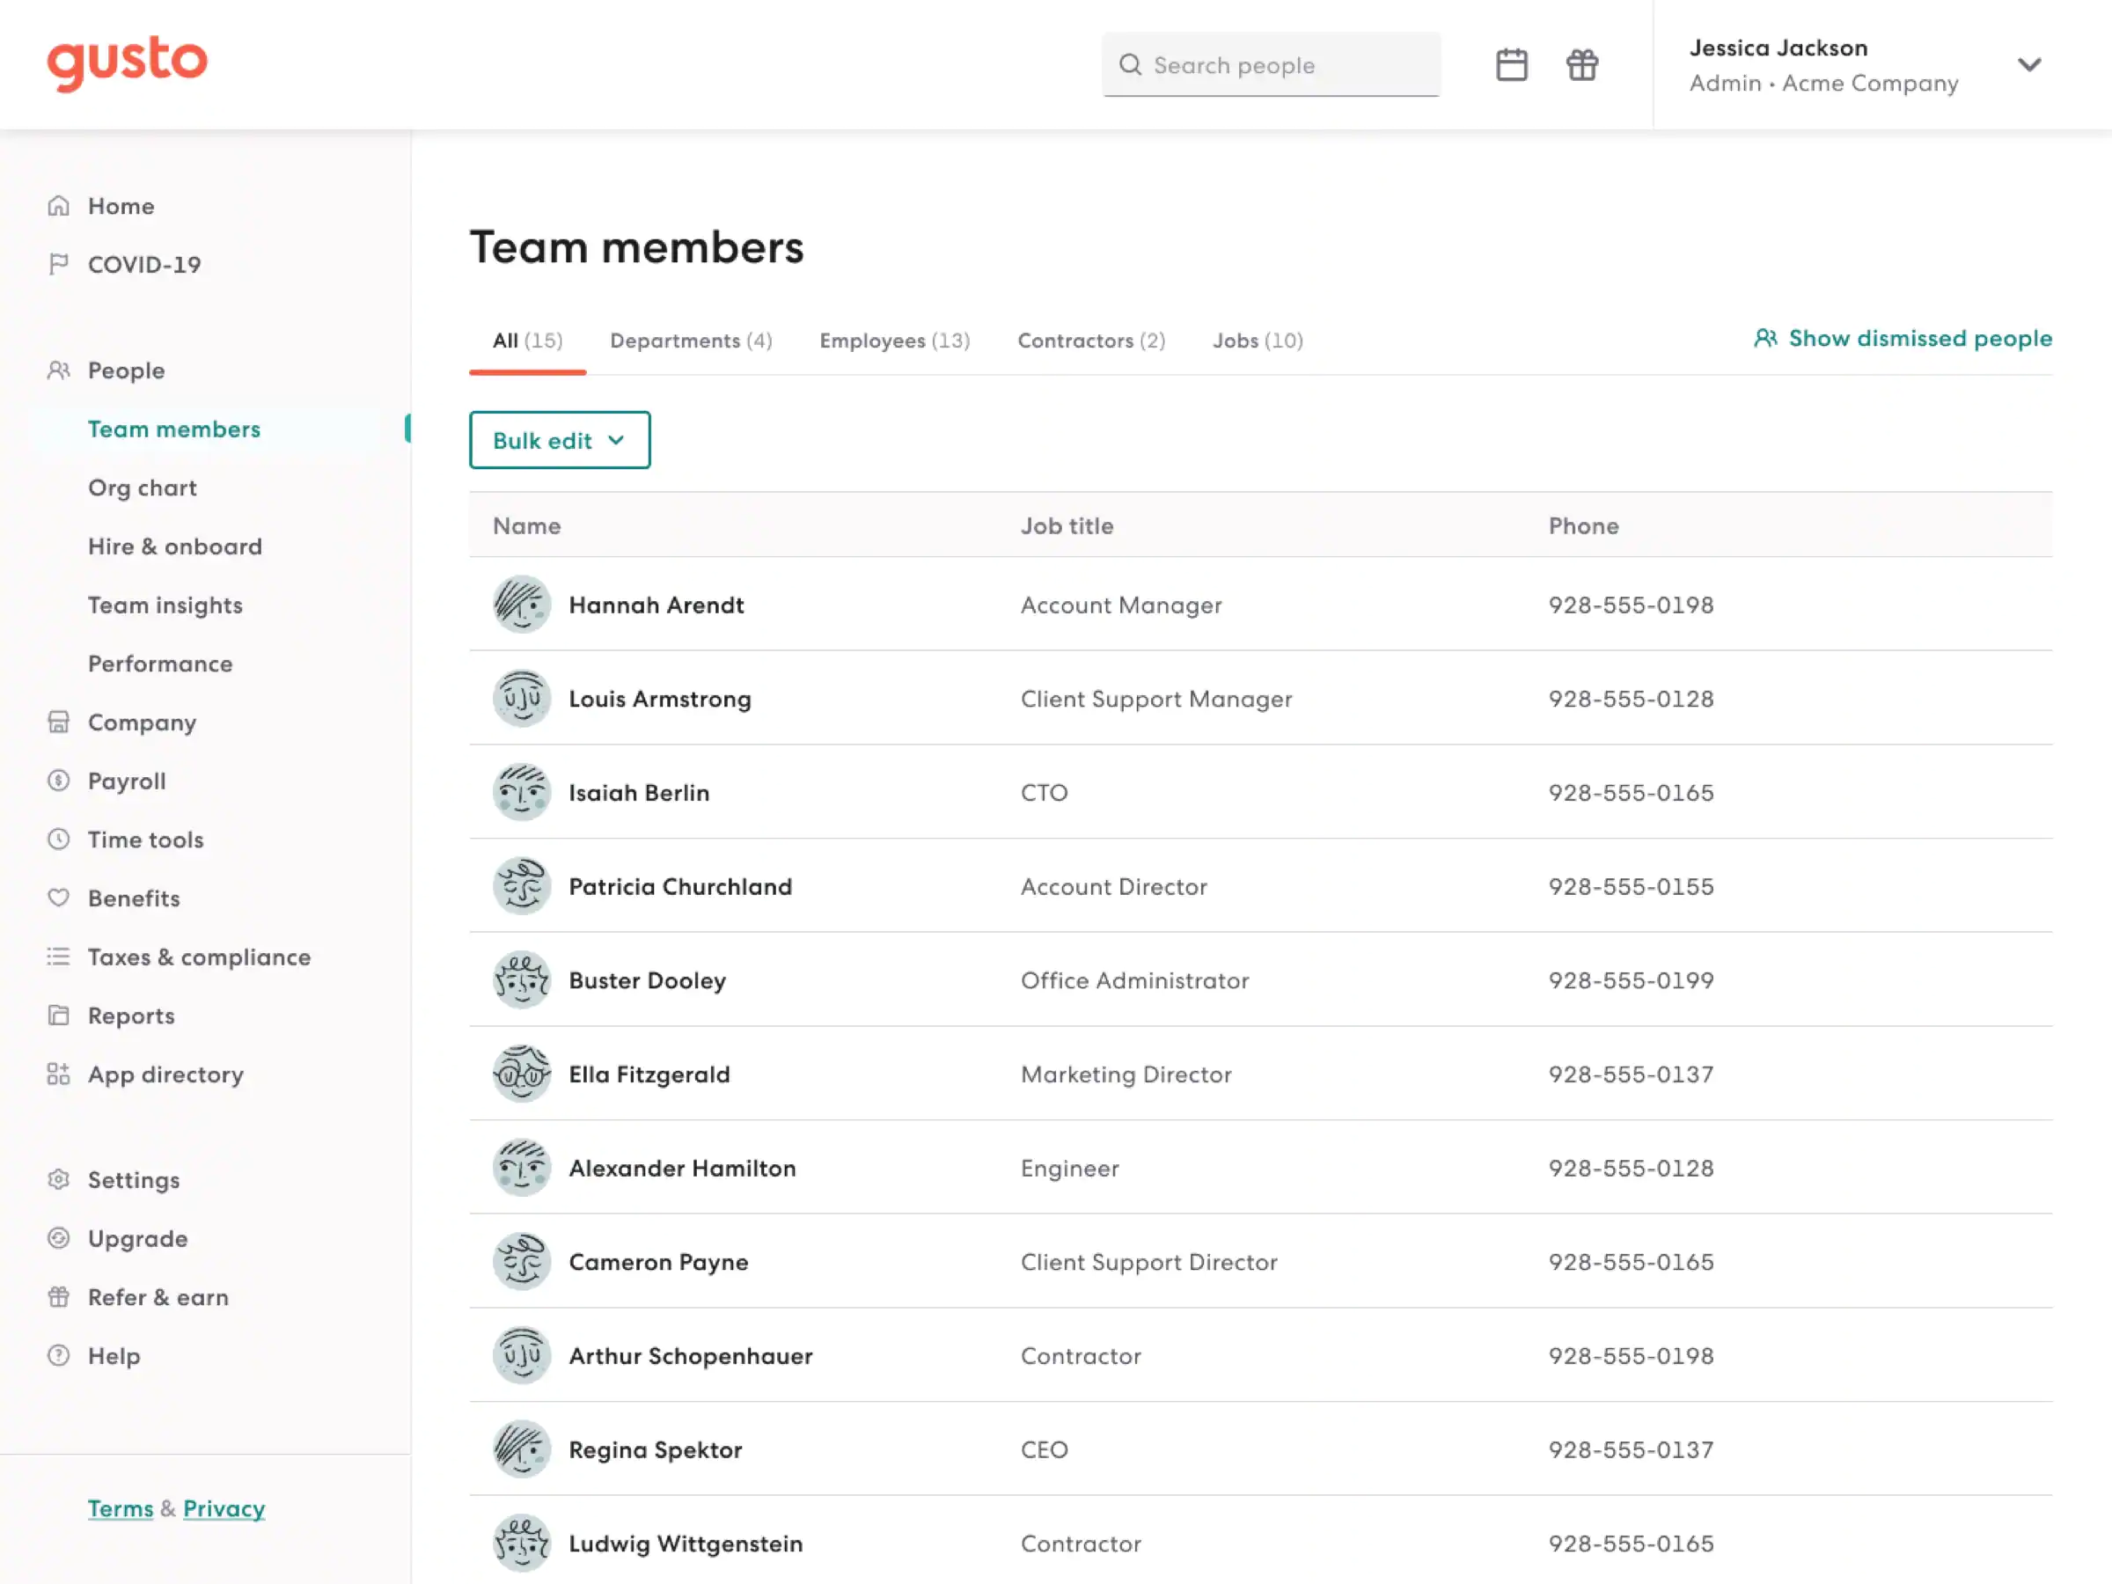Viewport: 2112px width, 1584px height.
Task: Switch to the Departments (4) tab
Action: tap(692, 341)
